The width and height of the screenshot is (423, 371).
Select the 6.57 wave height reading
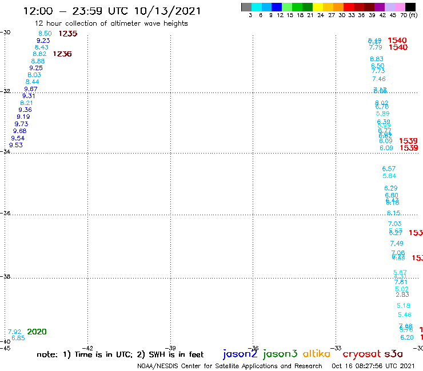[x=389, y=169]
